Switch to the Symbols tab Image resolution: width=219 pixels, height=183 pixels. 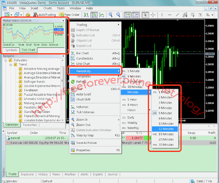11,50
